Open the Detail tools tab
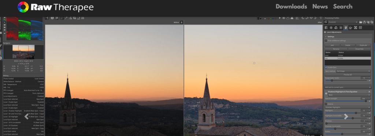This screenshot has height=136, width=375. click(x=331, y=27)
